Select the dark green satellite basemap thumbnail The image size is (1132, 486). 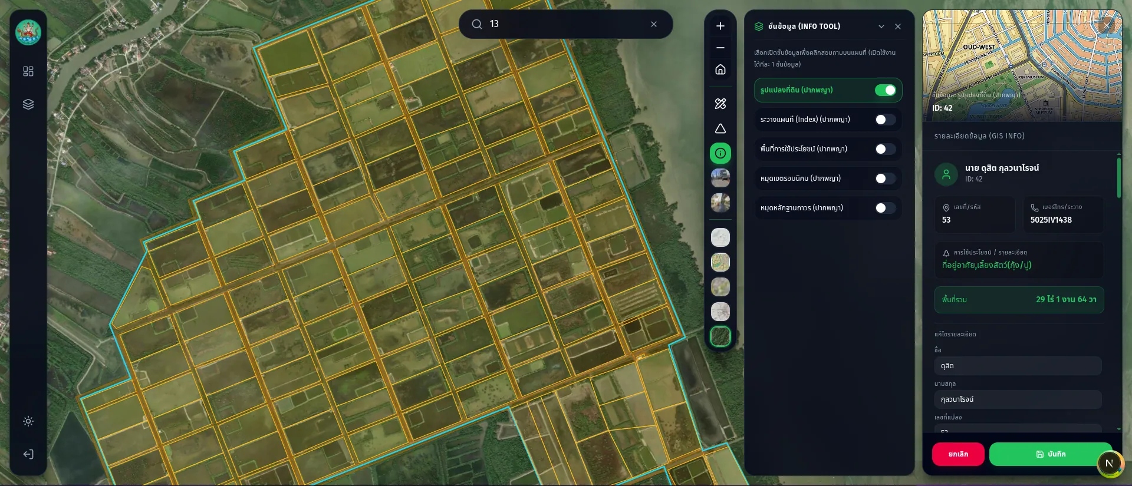pos(720,336)
